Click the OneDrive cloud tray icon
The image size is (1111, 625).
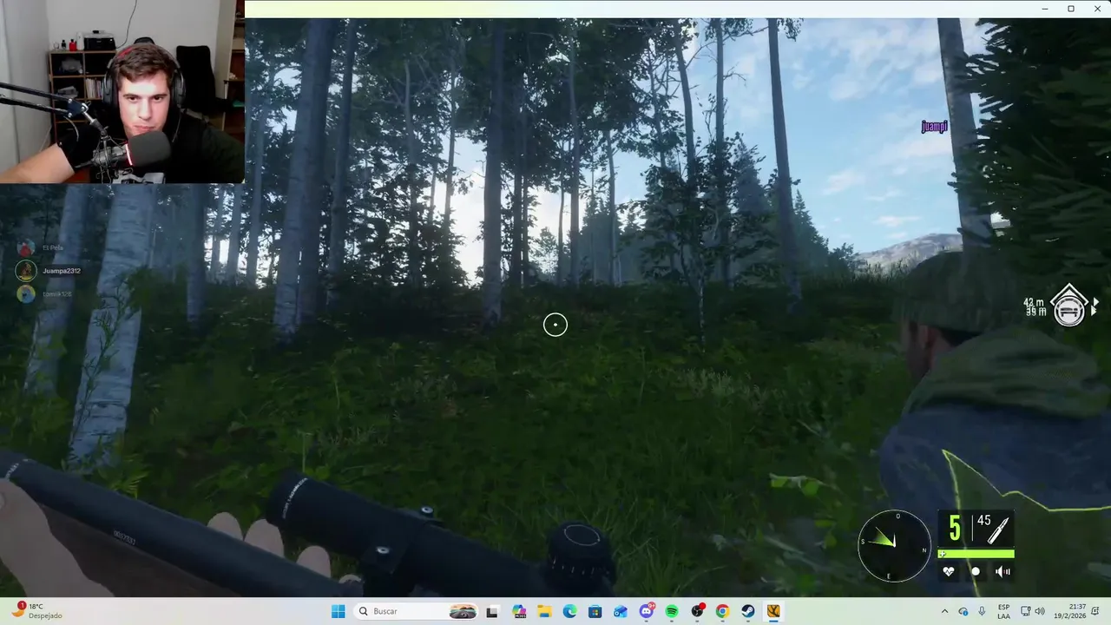coord(963,611)
